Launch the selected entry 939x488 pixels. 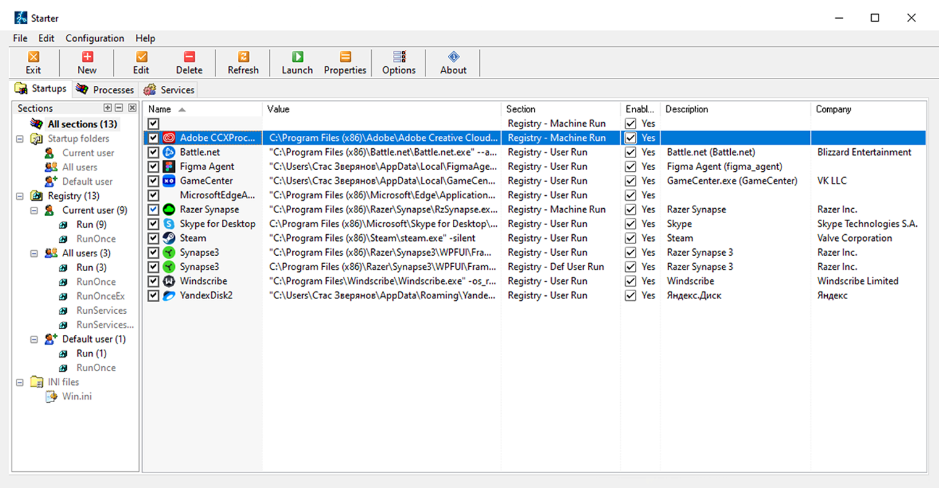[x=297, y=62]
